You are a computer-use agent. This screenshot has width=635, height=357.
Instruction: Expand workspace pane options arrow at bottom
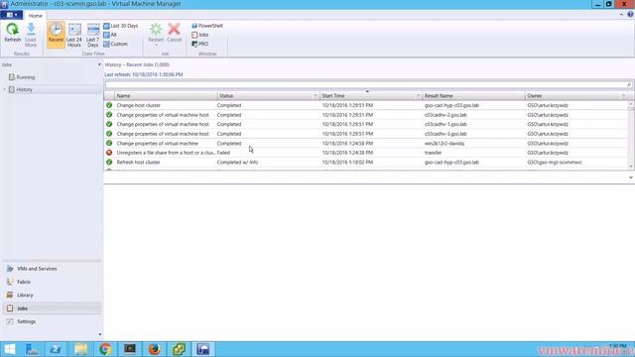click(x=100, y=334)
